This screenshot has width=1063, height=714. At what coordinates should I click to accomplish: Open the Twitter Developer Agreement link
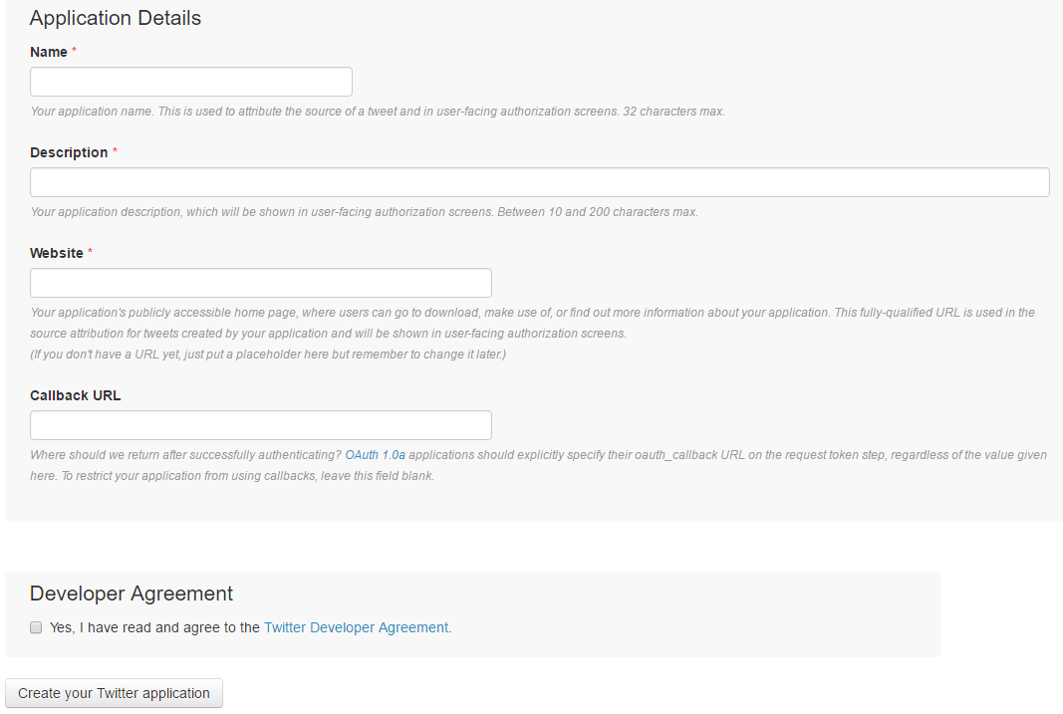(x=356, y=628)
